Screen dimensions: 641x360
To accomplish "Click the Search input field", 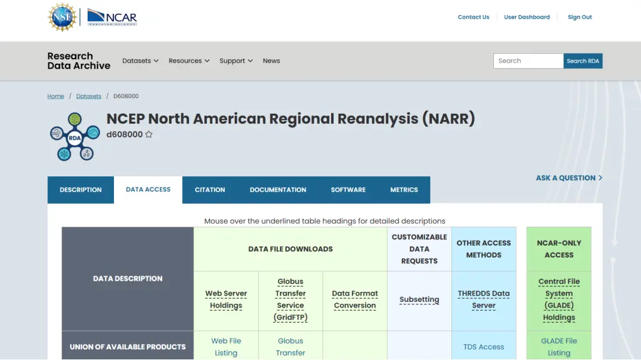I will 528,61.
